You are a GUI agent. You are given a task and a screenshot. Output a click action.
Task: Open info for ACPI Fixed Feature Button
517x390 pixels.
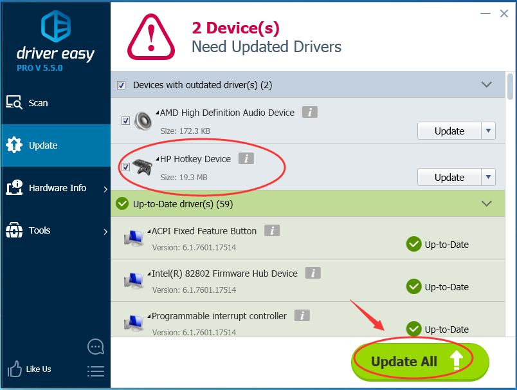[x=271, y=231]
